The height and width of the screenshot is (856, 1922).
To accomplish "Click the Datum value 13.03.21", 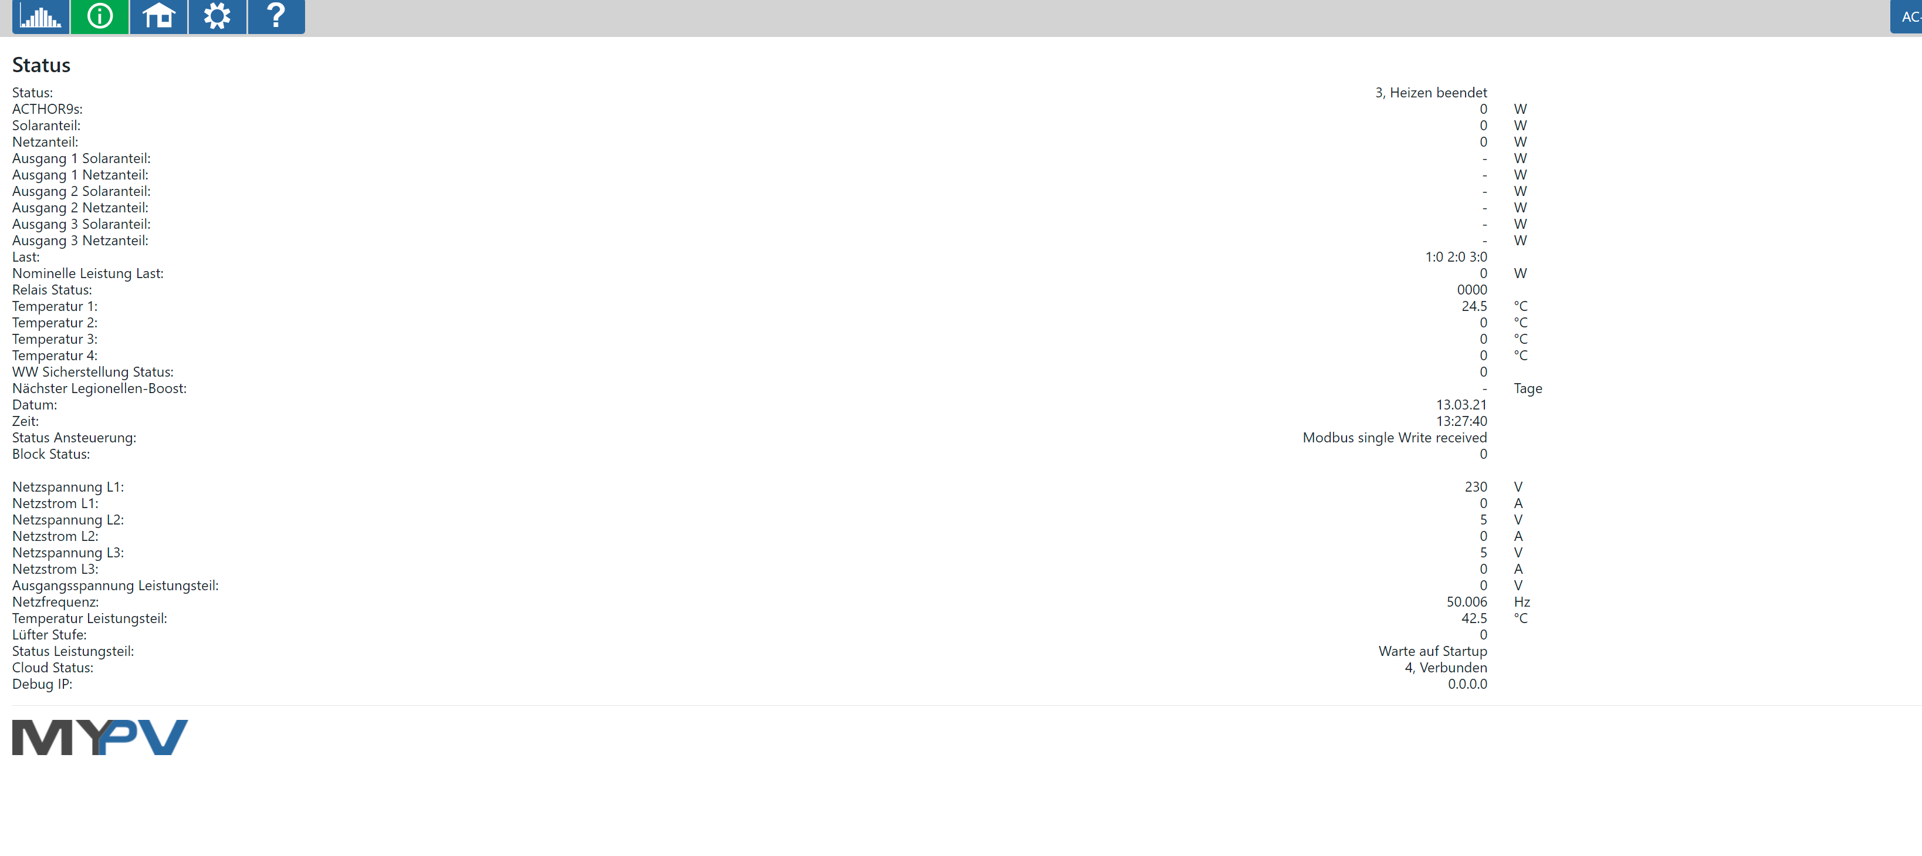I will coord(1461,404).
